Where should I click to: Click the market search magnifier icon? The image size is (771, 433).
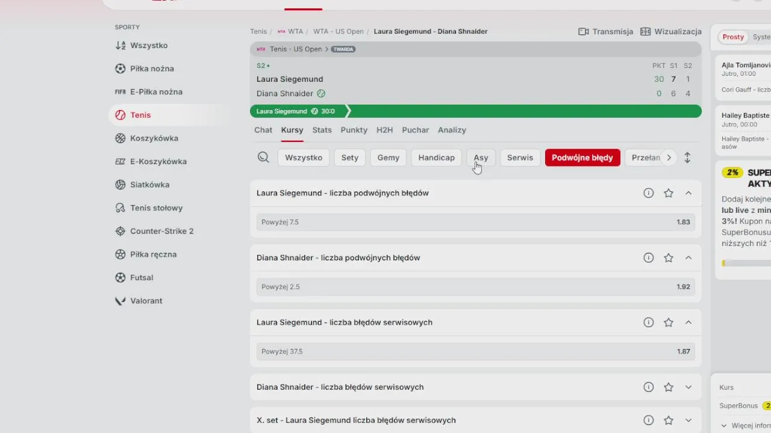point(263,158)
